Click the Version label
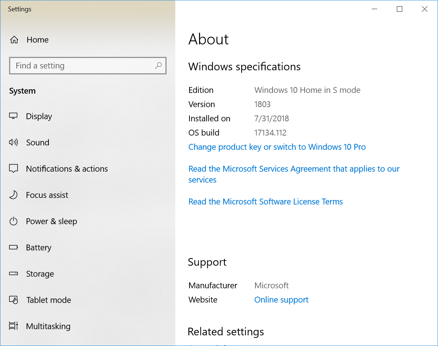Screen dimensions: 438x346 click(202, 104)
